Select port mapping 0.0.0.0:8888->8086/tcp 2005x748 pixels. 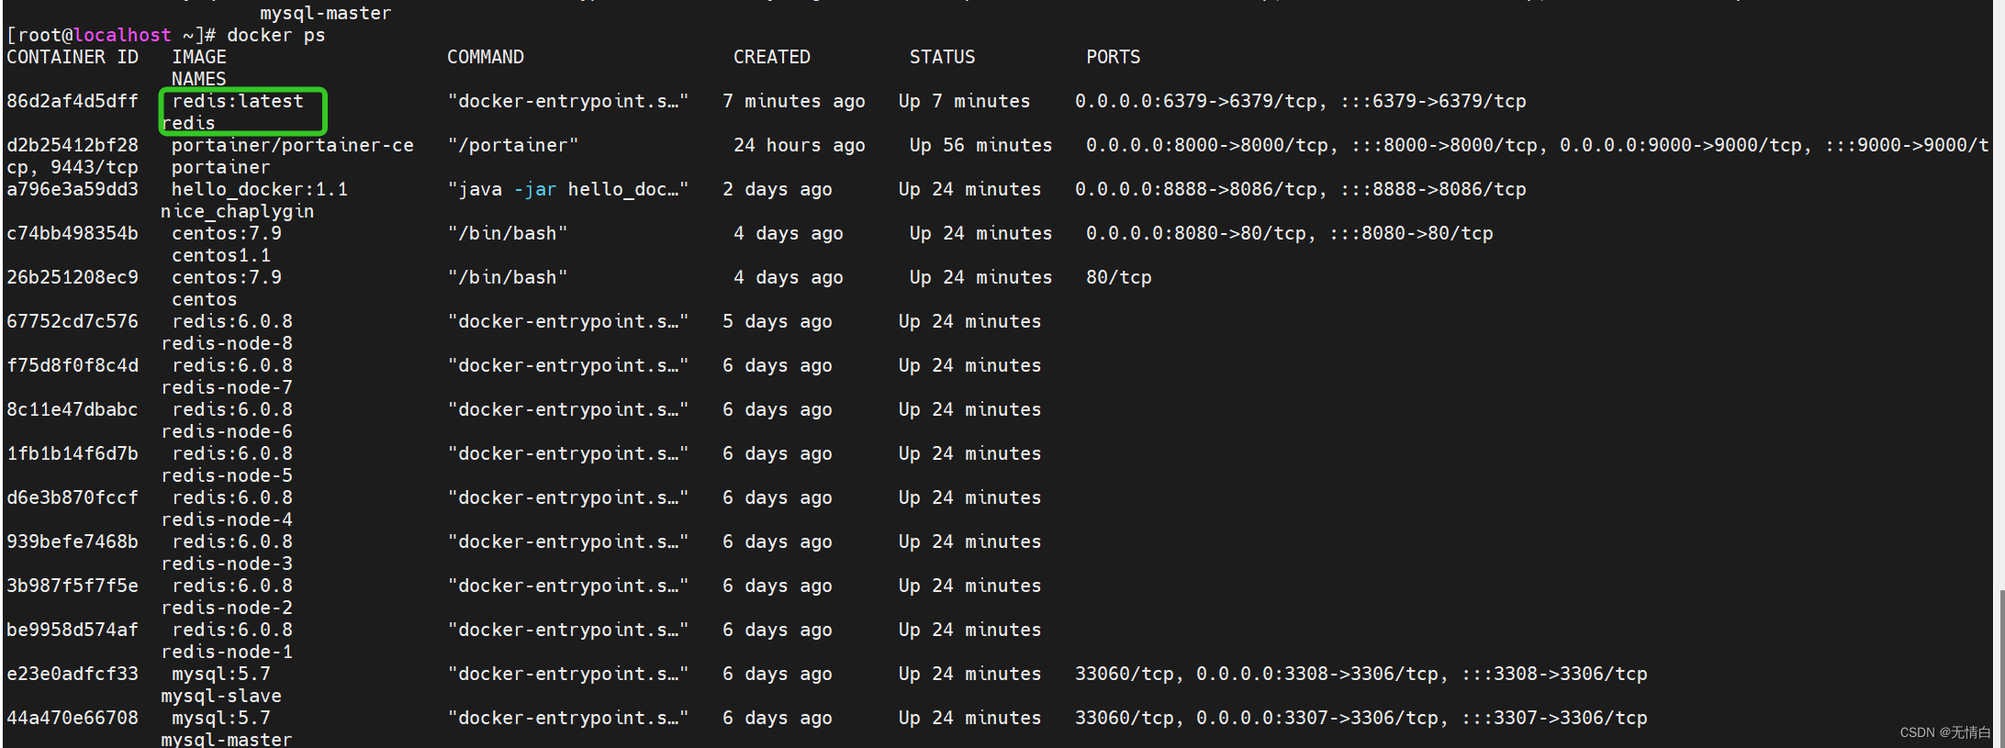coord(1196,189)
